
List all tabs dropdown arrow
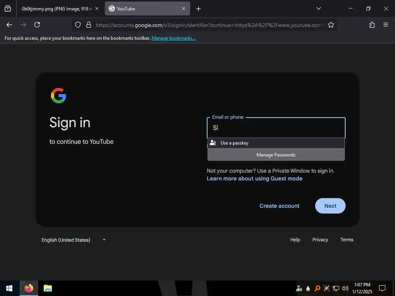pyautogui.click(x=318, y=8)
